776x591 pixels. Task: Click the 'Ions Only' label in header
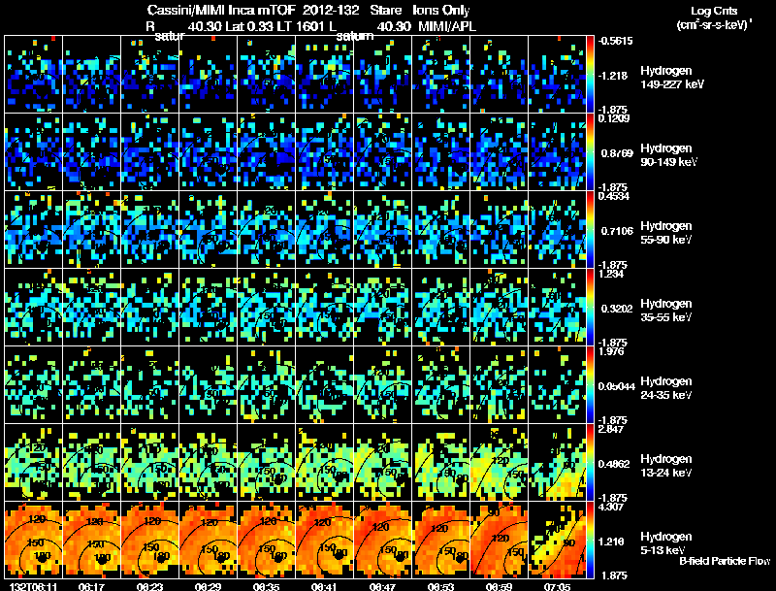click(x=441, y=10)
